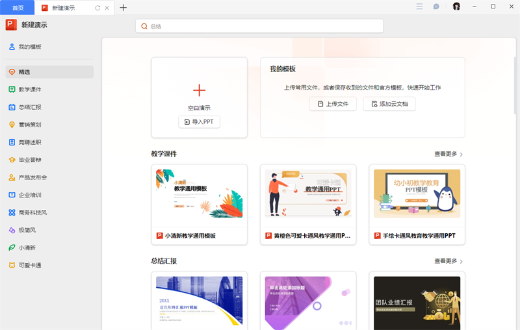Viewport: 520px width, 330px height.
Task: Click the refresh icon on 新建演示 tab
Action: pos(97,8)
